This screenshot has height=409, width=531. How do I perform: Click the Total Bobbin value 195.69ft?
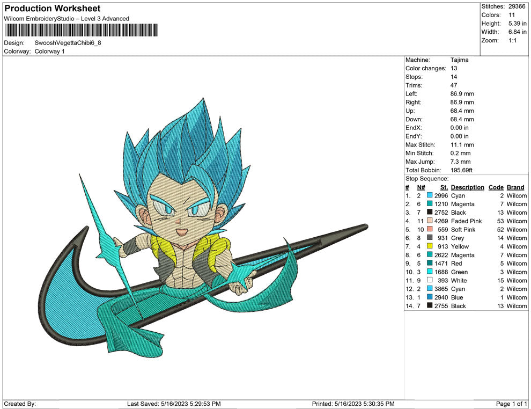461,170
